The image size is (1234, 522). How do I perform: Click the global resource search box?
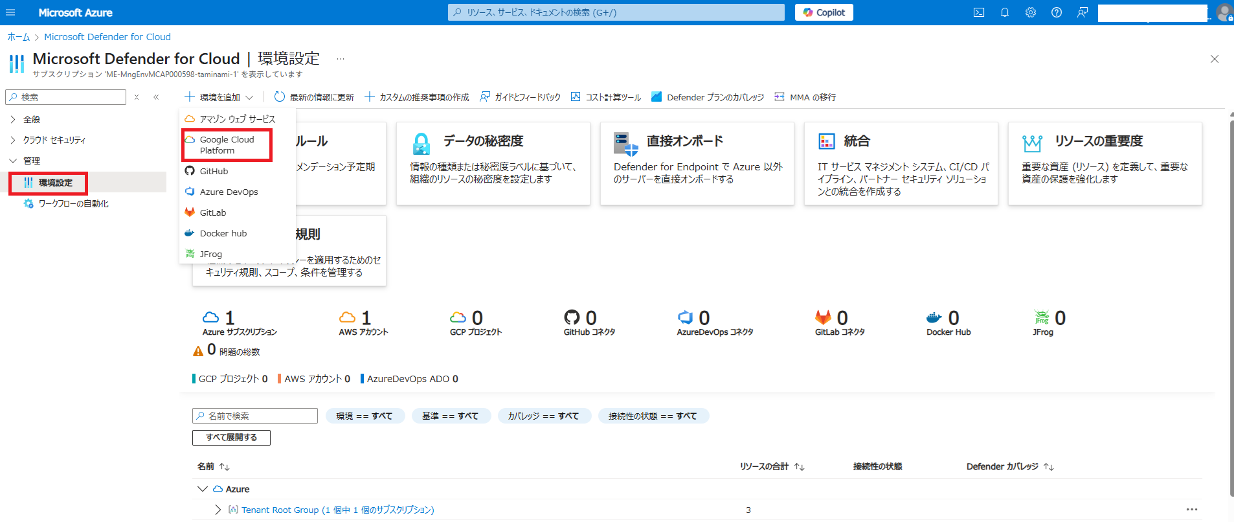tap(616, 12)
